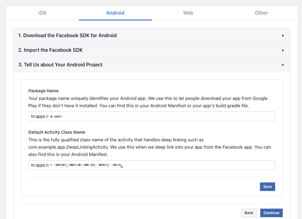The width and height of the screenshot is (302, 219).
Task: Click the Default Activity Class Name label
Action: click(57, 132)
